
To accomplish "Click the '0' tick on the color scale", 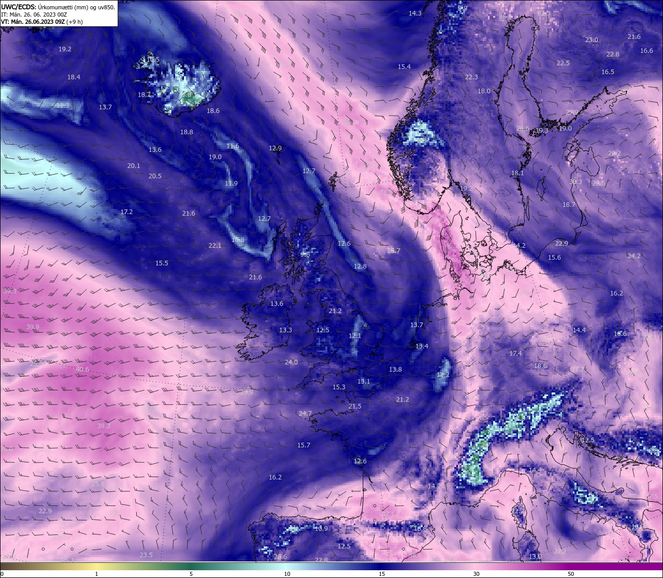I will [2, 574].
